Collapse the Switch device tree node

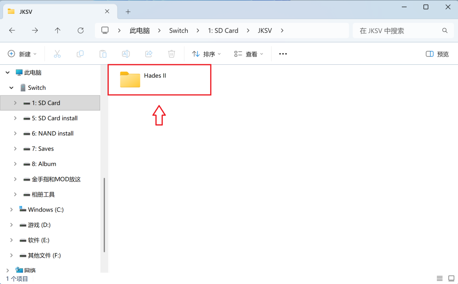click(12, 88)
